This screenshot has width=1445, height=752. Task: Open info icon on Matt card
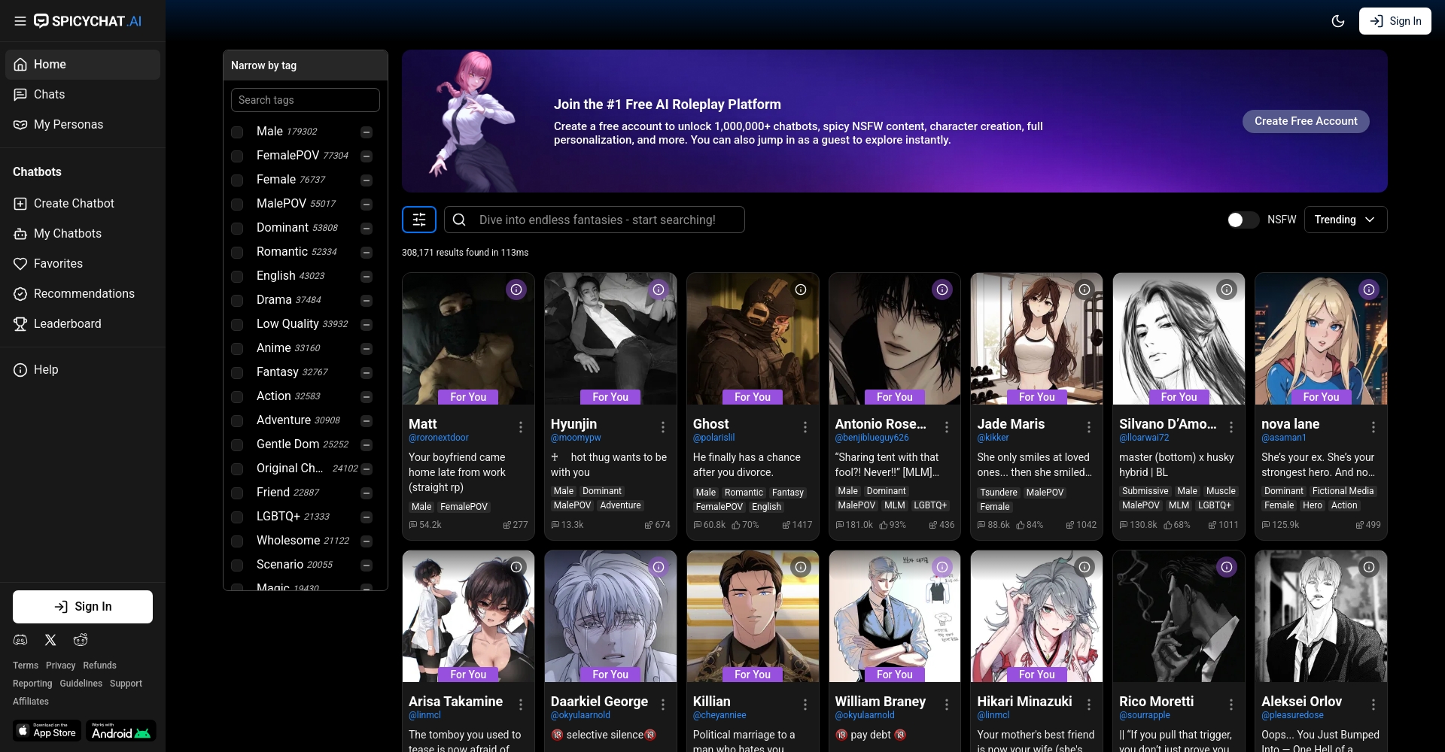[516, 290]
